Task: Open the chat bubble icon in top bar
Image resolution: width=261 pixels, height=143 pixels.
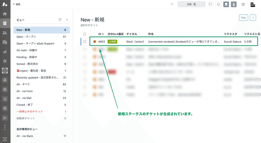Action: (x=210, y=4)
